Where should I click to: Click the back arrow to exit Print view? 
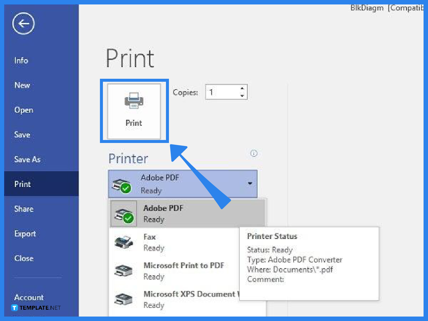point(23,23)
